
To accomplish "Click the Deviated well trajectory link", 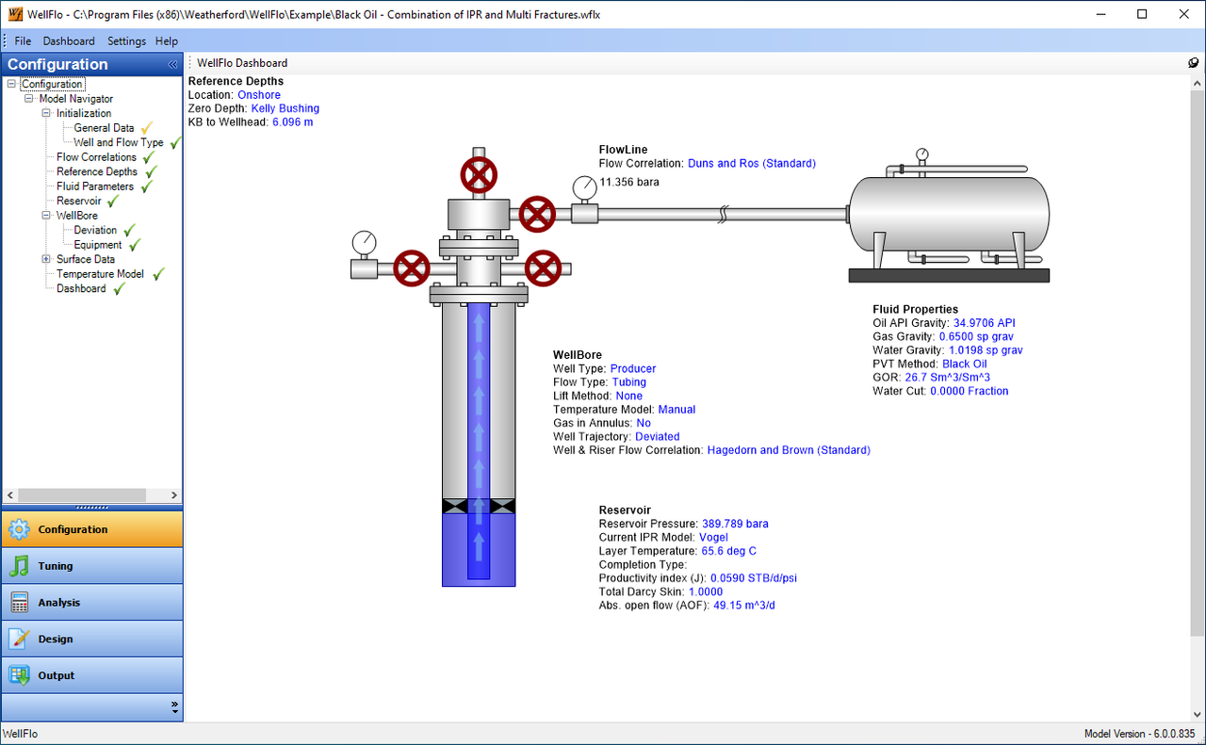I will pyautogui.click(x=658, y=436).
